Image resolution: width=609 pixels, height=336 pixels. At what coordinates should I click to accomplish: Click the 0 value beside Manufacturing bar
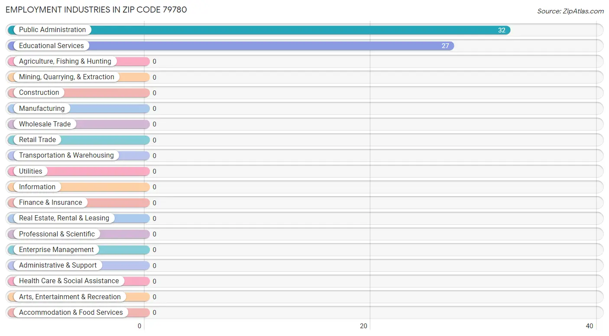tap(154, 109)
